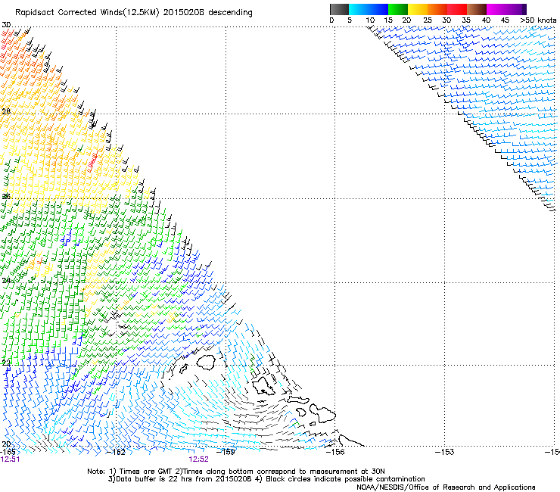Viewport: 560px width, 492px height.
Task: Pick the red 30-35 knots legend swatch
Action: (x=457, y=9)
